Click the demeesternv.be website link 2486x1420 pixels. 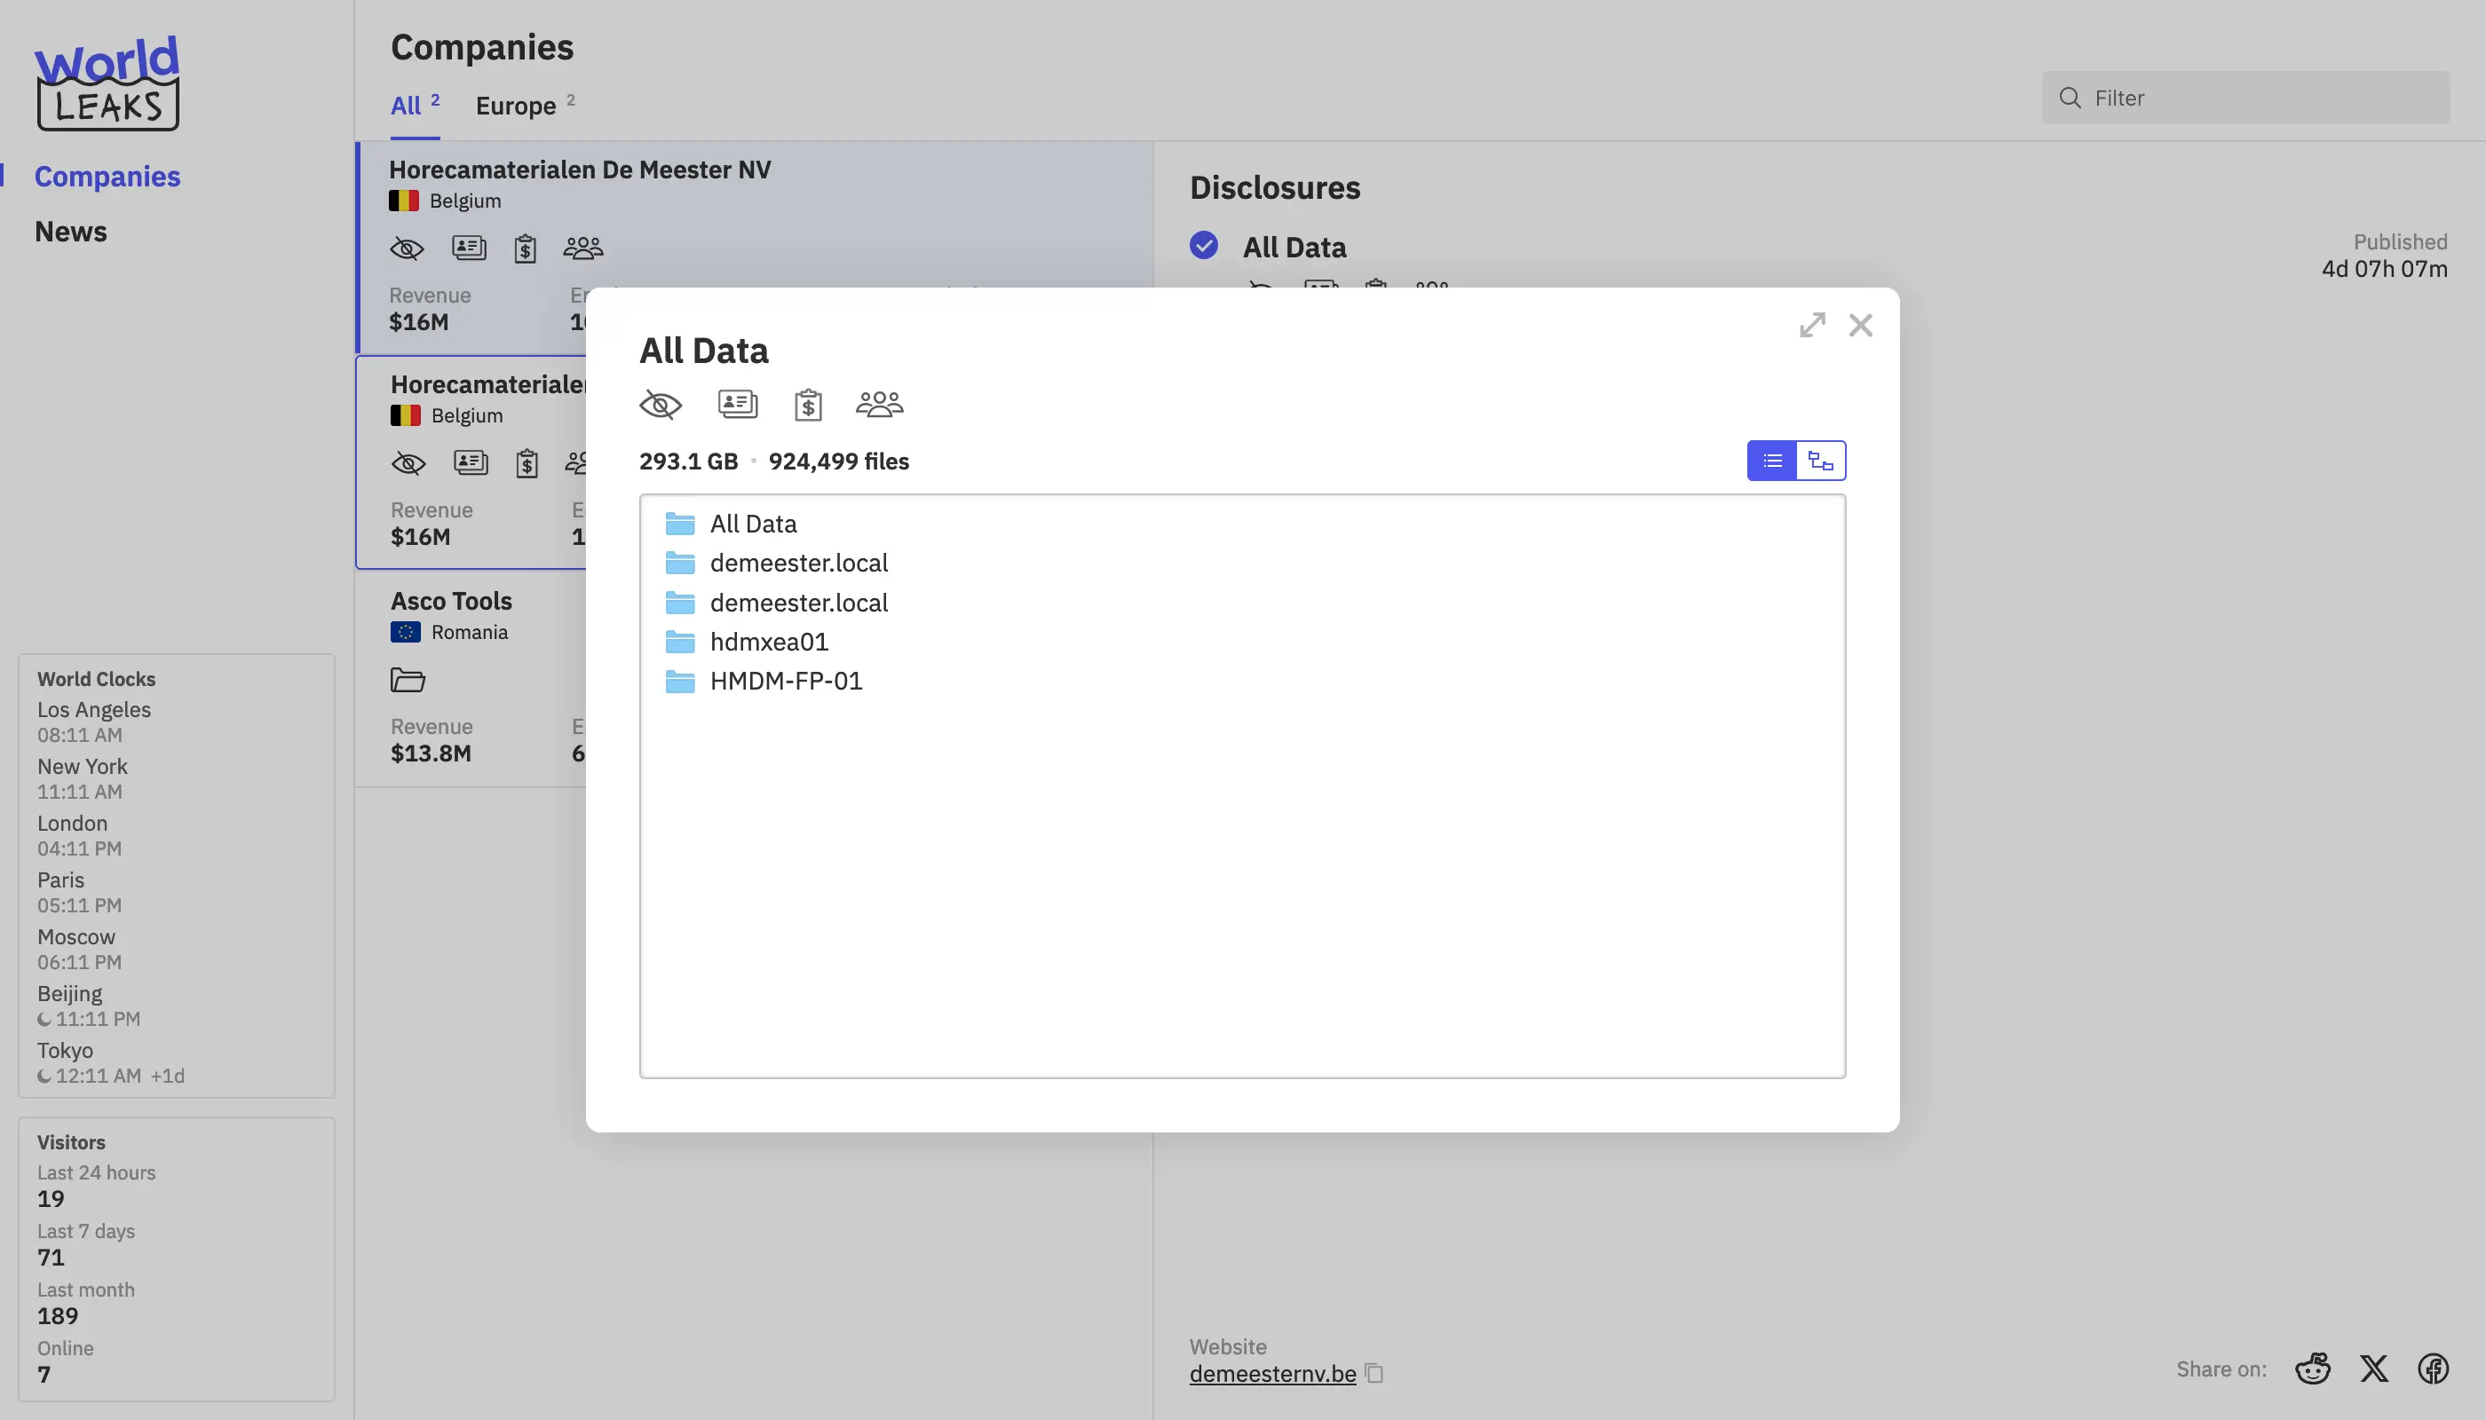pyautogui.click(x=1272, y=1373)
